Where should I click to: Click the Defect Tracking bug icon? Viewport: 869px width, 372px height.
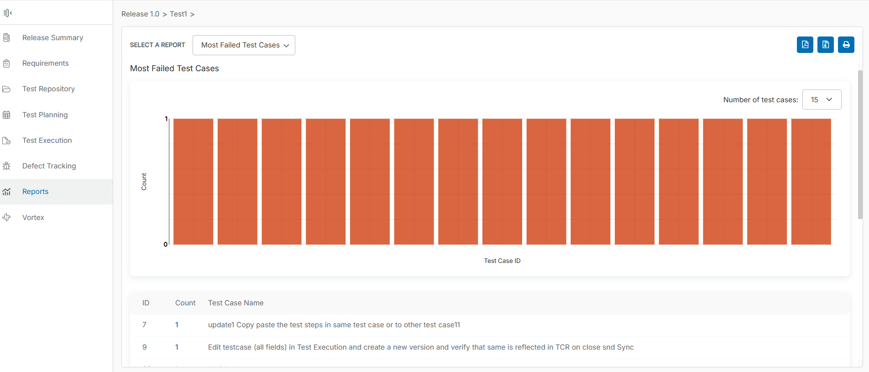point(6,166)
